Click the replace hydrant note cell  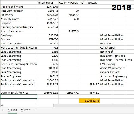pyautogui.click(x=110, y=72)
